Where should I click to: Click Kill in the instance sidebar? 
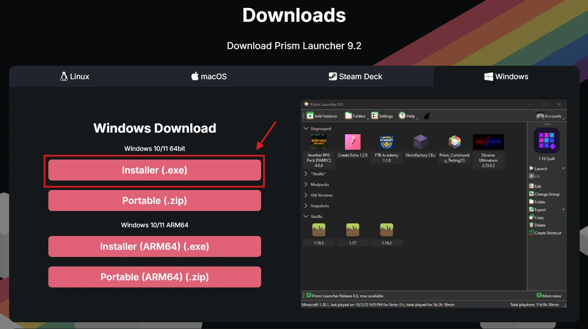tap(535, 176)
